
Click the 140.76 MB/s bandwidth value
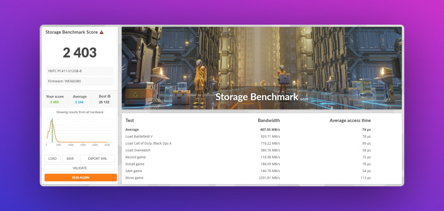[270, 171]
